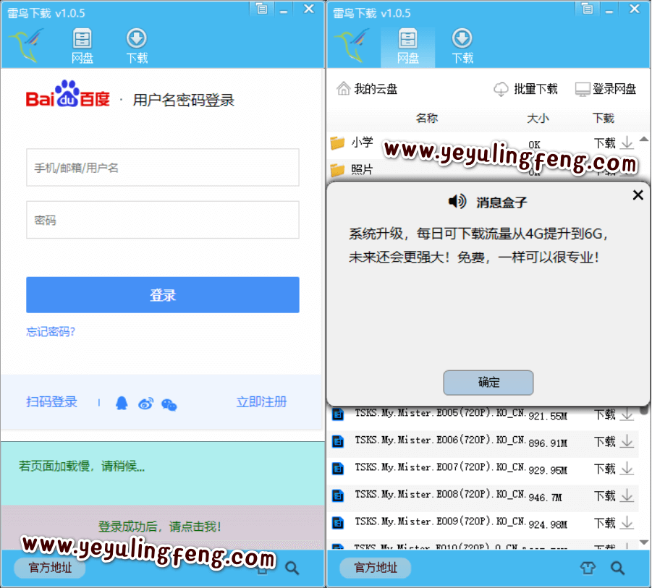This screenshot has width=652, height=588.
Task: Select file TSKS.My.Mister.E008
Action: click(x=441, y=494)
